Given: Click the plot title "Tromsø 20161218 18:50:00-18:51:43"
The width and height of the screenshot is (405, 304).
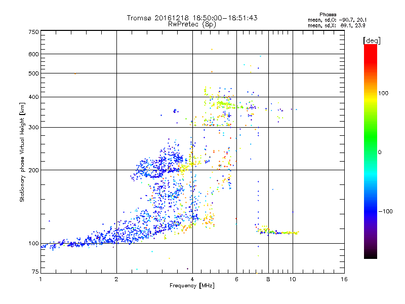Looking at the screenshot, I should (x=192, y=18).
